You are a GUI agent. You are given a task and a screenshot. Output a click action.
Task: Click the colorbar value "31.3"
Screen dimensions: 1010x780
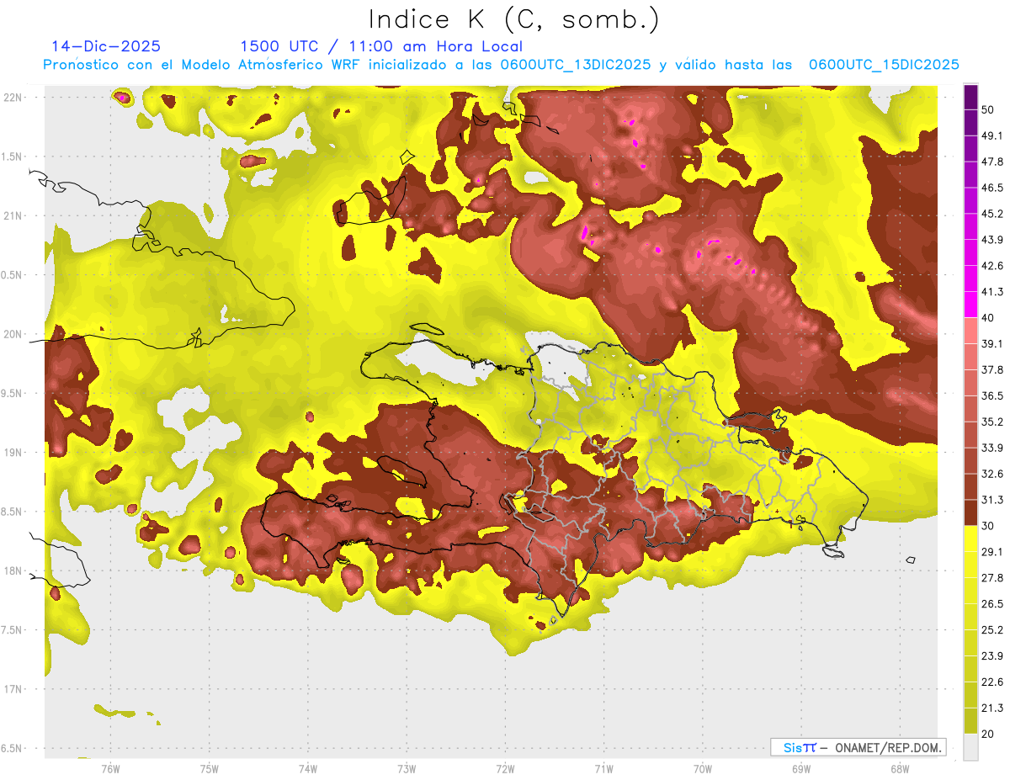click(x=992, y=500)
